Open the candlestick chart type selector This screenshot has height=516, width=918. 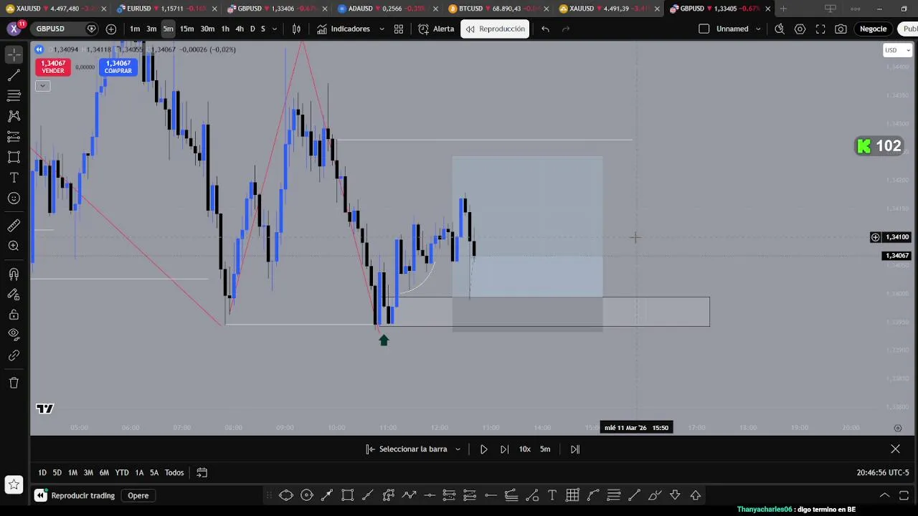coord(296,29)
